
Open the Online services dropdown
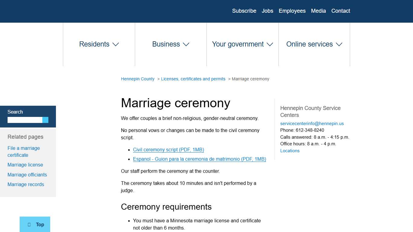(339, 44)
